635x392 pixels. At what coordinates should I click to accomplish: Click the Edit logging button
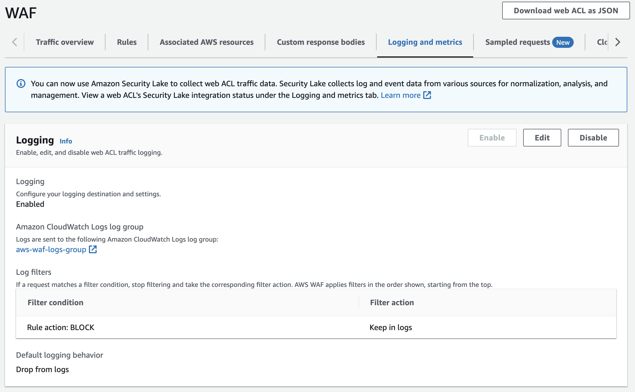542,138
